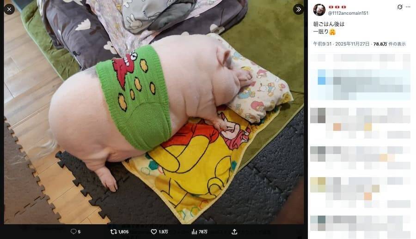Image resolution: width=416 pixels, height=239 pixels.
Task: Click the pig photo in viewer
Action: [154, 114]
